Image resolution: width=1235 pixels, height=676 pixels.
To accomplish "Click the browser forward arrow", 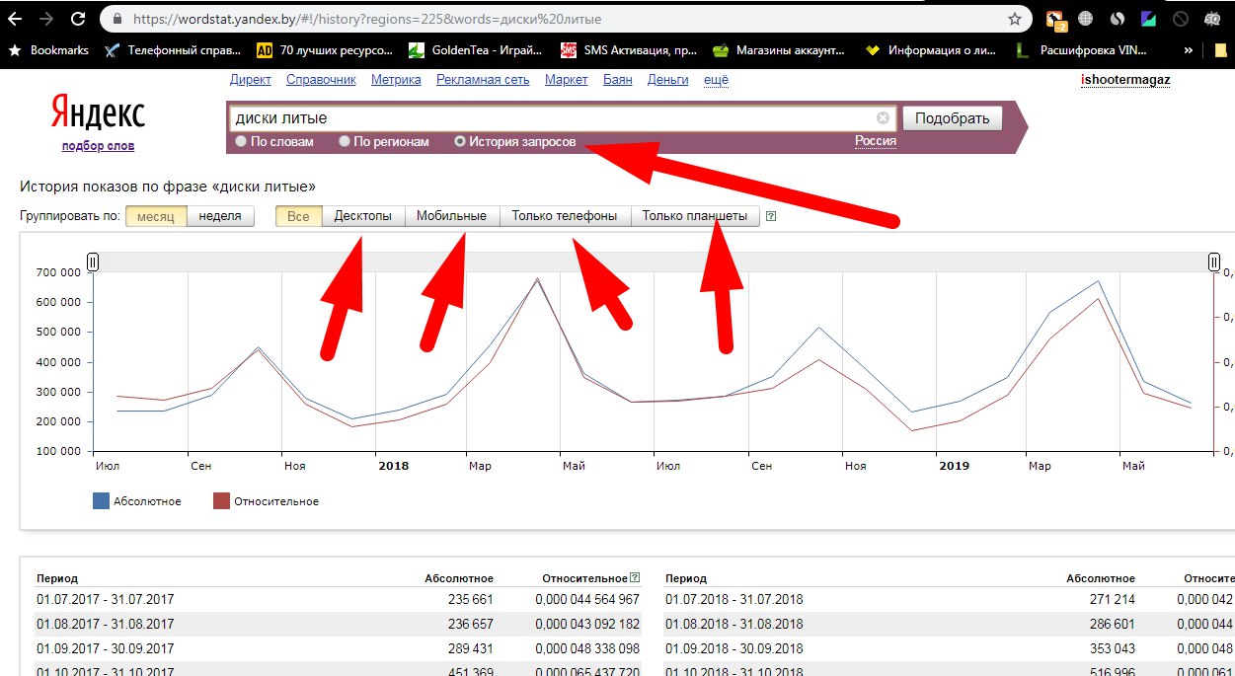I will (x=45, y=19).
